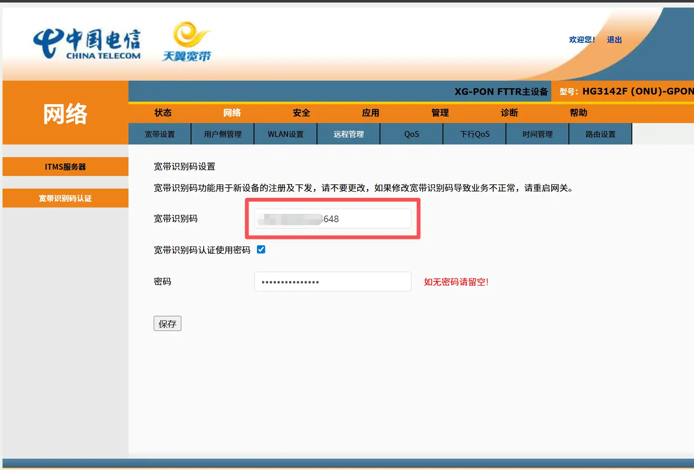Select the QoS tab
Screen dimensions: 694x470
(x=411, y=134)
